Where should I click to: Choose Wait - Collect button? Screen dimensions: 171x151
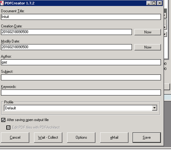48,137
